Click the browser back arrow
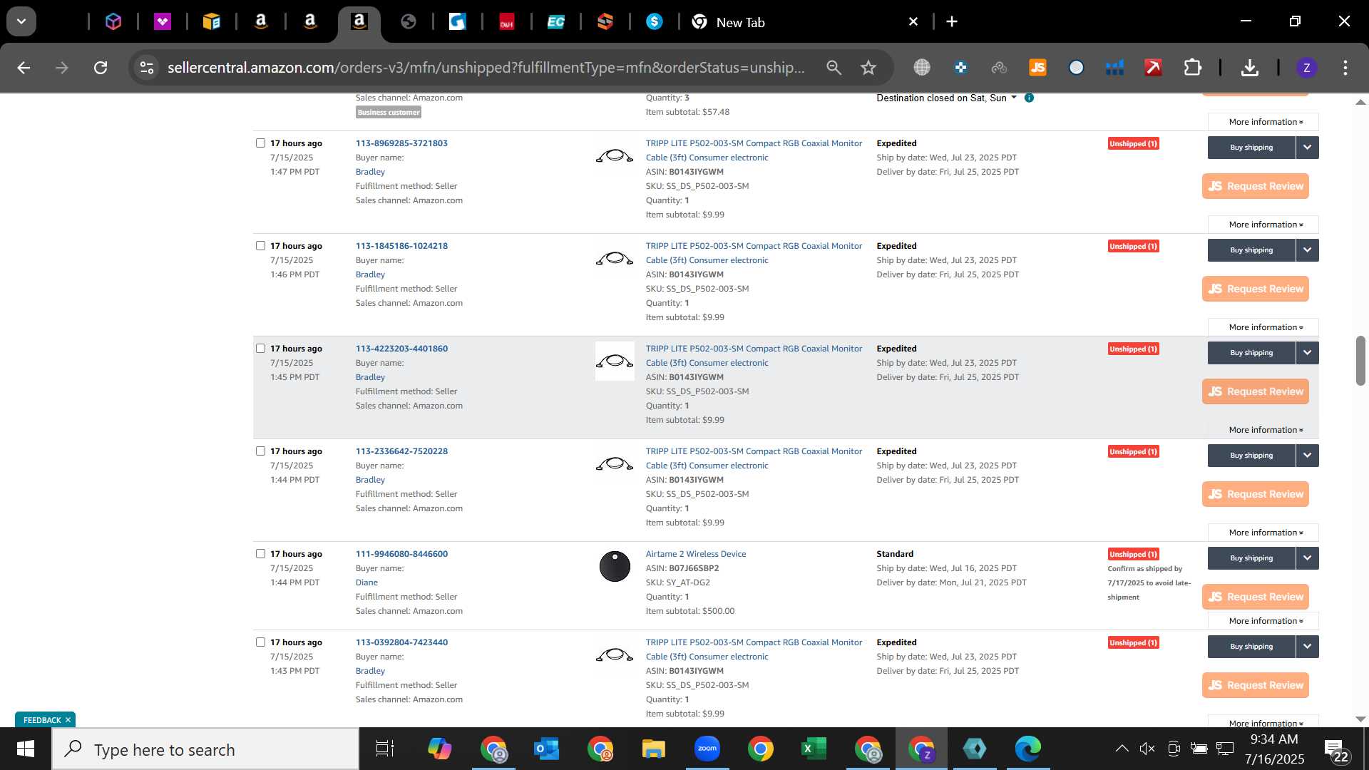This screenshot has width=1369, height=770. pyautogui.click(x=24, y=68)
